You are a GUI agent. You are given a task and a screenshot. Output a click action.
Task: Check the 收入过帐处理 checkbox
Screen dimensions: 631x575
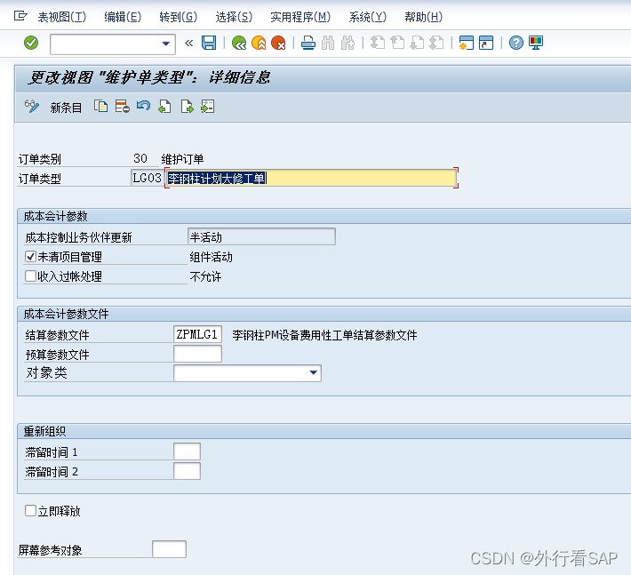point(30,276)
